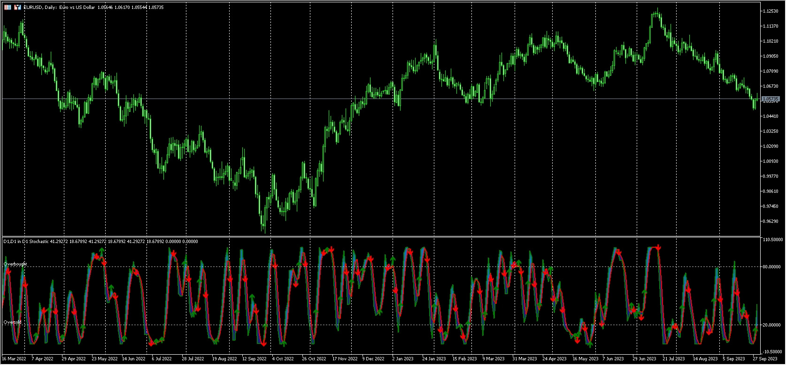Click price axis value 1.02090
This screenshot has width=786, height=365.
(771, 146)
